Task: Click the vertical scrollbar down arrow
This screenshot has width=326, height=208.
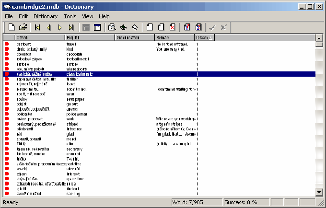Action: tap(319, 193)
